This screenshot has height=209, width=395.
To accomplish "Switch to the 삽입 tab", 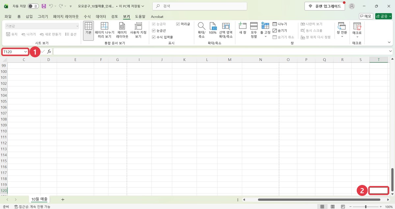I will 29,16.
